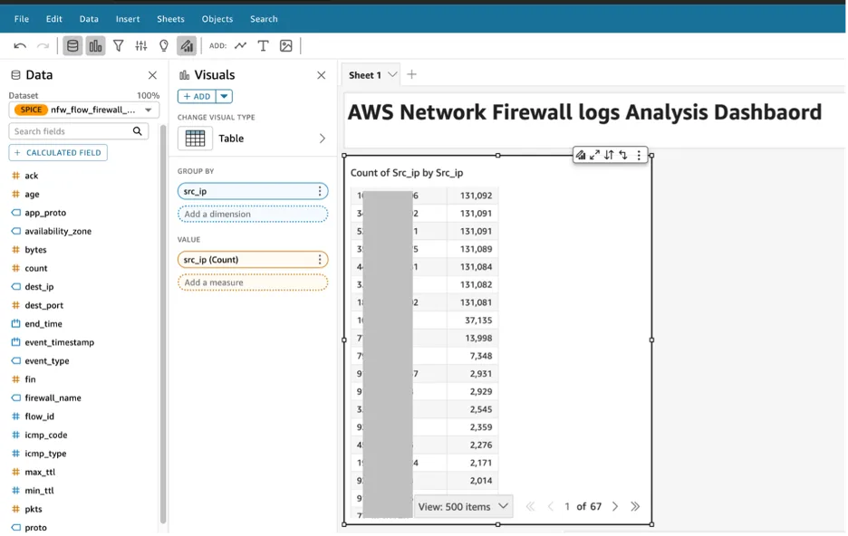Open the dropdown arrow next to ADD

click(224, 96)
